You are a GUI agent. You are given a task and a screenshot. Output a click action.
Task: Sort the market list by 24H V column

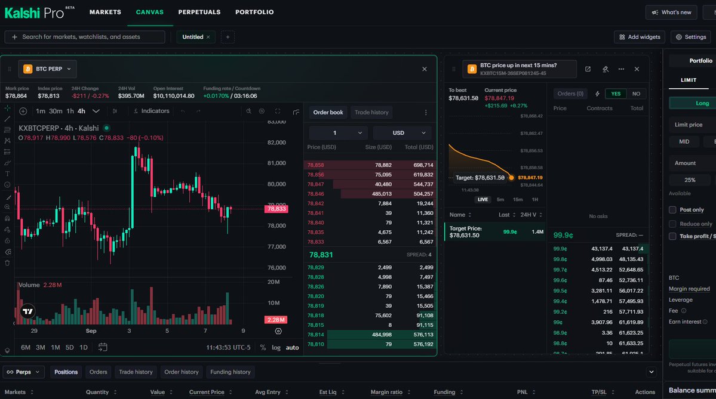coord(531,215)
